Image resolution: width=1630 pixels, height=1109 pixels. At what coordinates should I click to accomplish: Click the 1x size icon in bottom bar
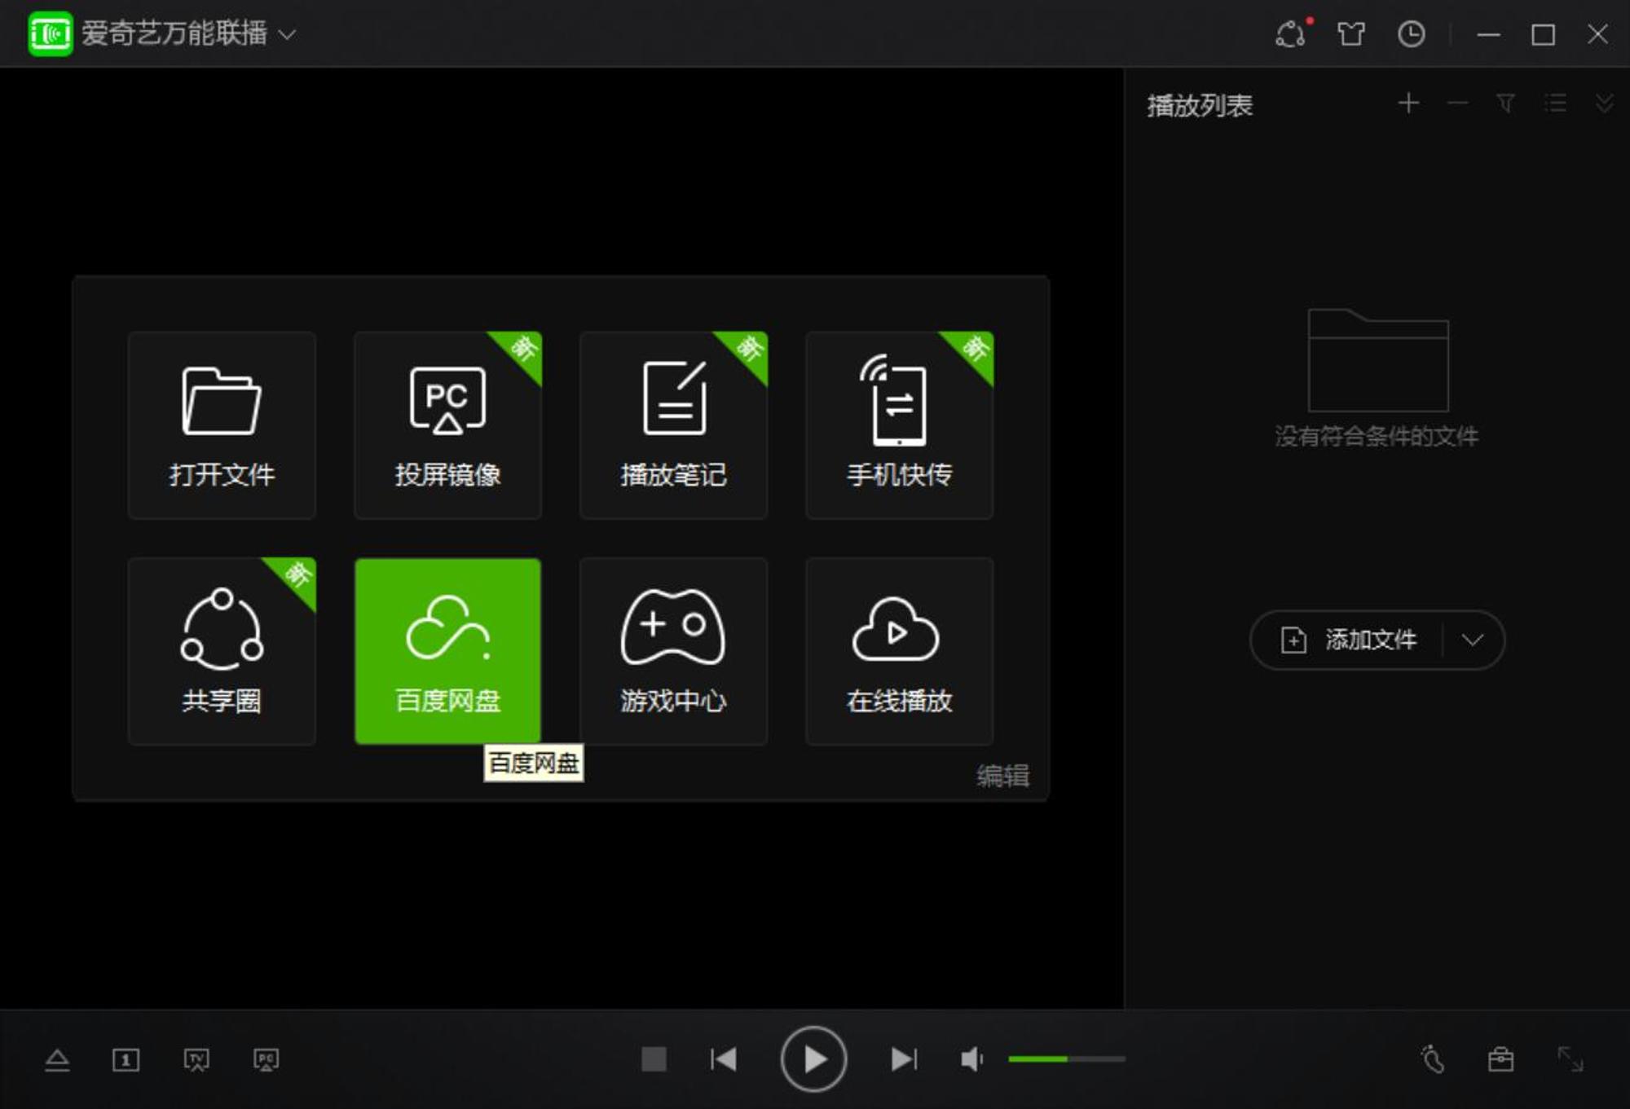[x=126, y=1060]
